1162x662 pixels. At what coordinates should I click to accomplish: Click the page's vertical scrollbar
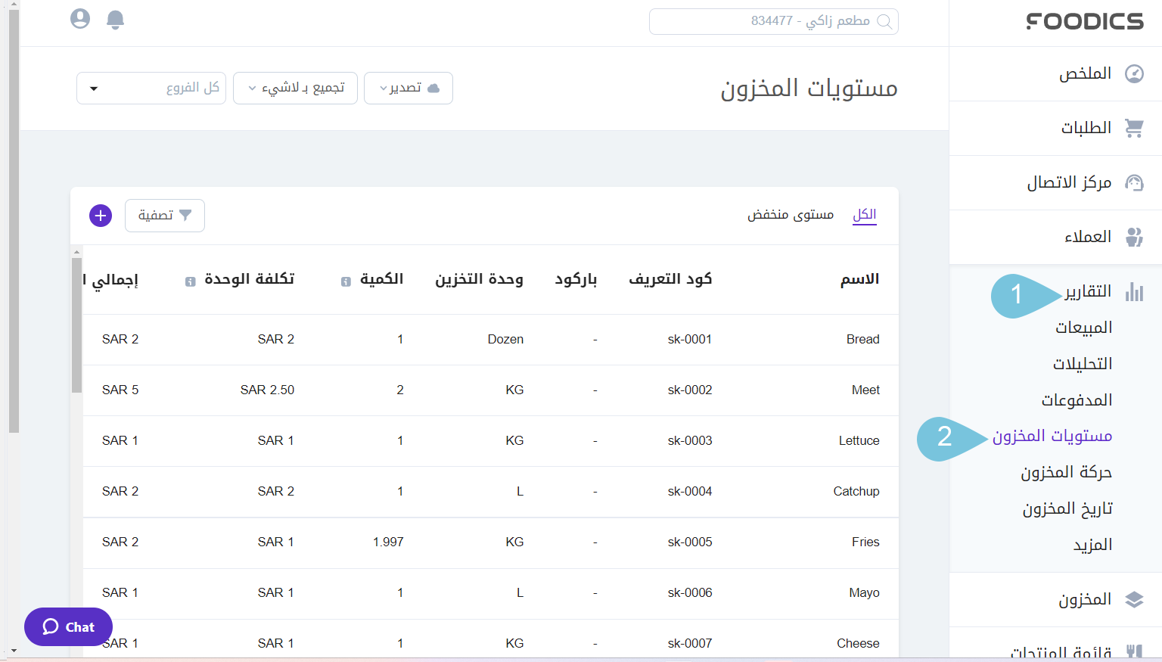tap(14, 219)
